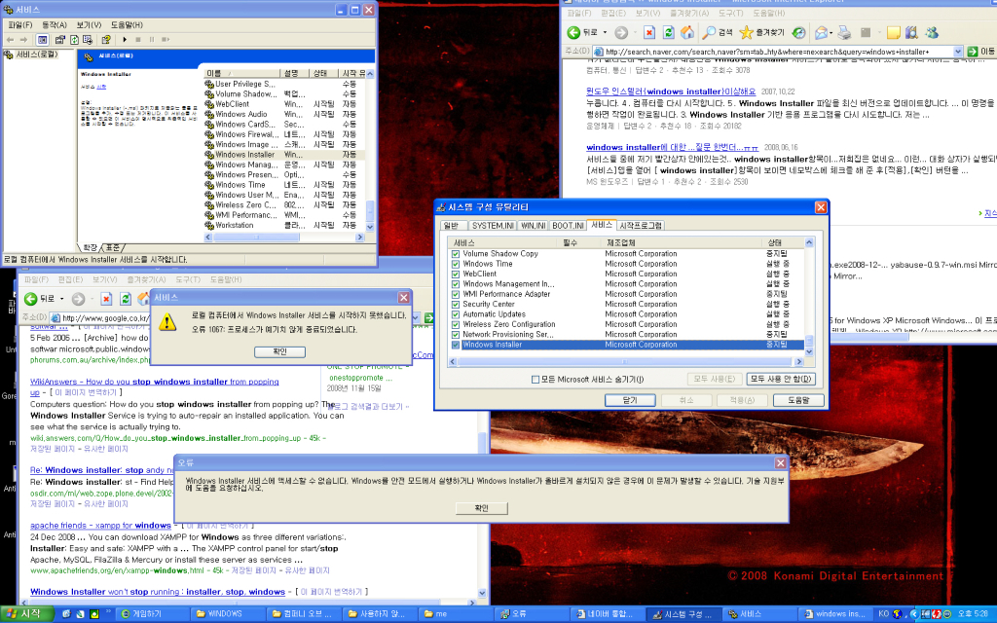Uncheck the Windows Time service checkbox
The height and width of the screenshot is (623, 997).
pos(456,265)
